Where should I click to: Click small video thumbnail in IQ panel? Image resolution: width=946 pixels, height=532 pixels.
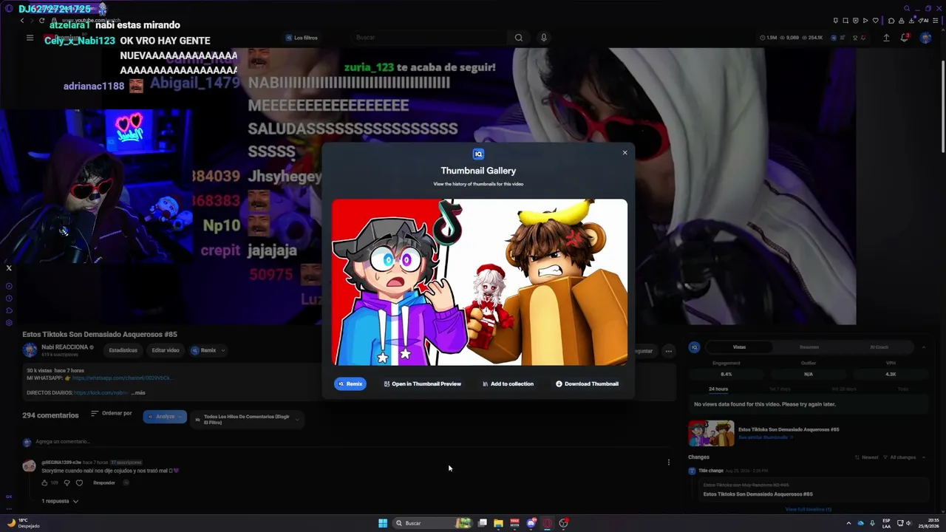click(x=711, y=434)
